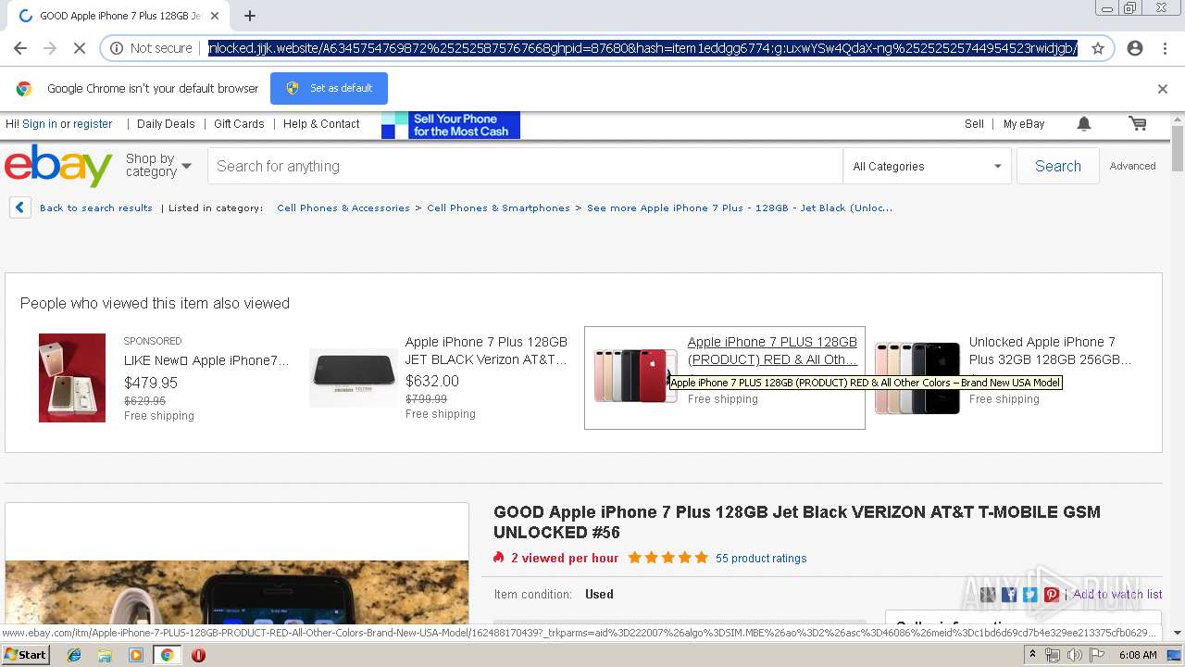Open Windows Start menu
1185x667 pixels.
pos(26,655)
